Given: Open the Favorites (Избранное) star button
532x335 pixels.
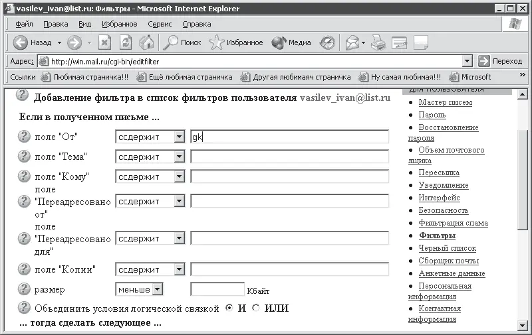Looking at the screenshot, I should click(x=236, y=42).
